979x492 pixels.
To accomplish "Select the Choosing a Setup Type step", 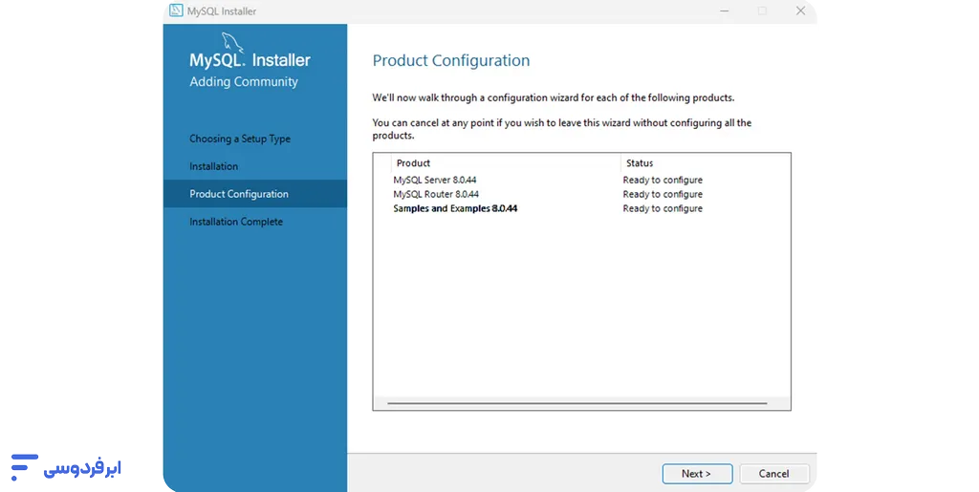I will [240, 139].
